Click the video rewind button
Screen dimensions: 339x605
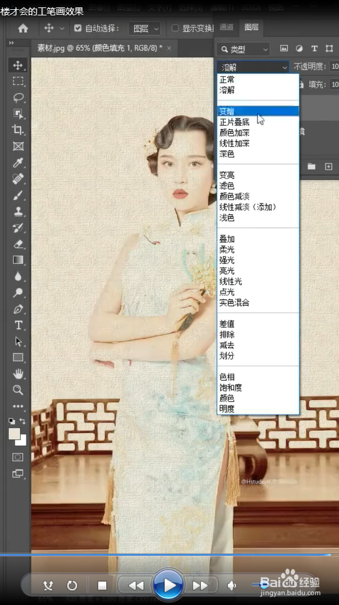(136, 586)
